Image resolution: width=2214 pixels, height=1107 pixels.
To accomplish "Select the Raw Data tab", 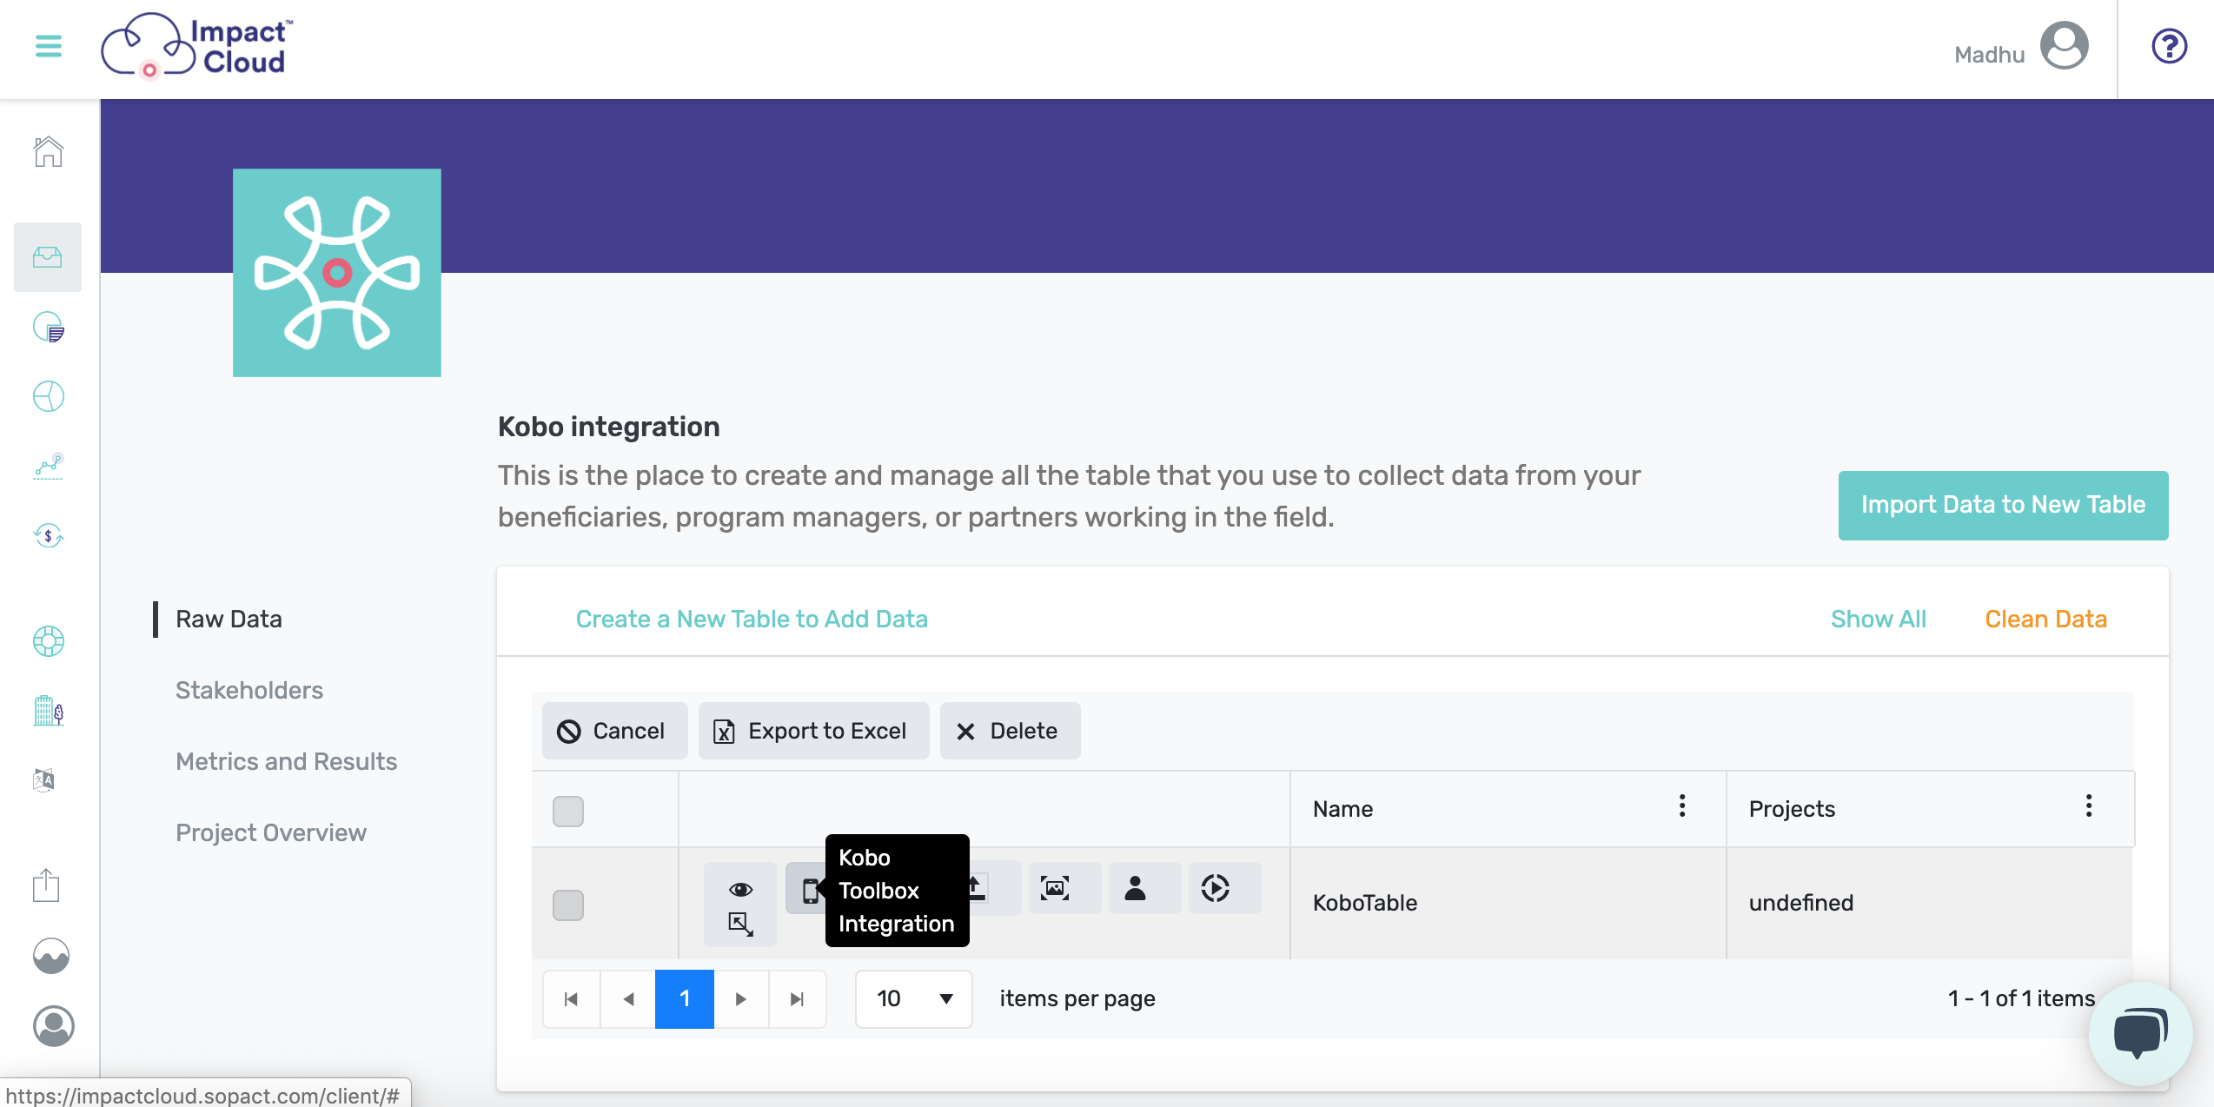I will [229, 619].
